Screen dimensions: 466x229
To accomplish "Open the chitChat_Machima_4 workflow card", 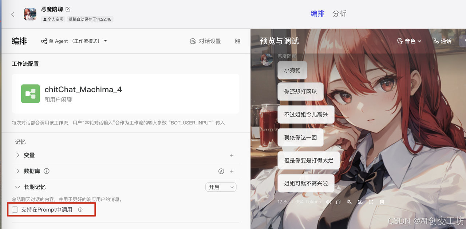I will tap(126, 94).
